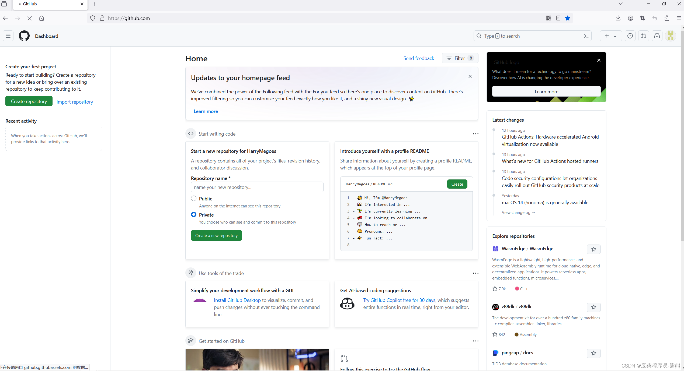This screenshot has width=684, height=371.
Task: Open the feed Filter dropdown
Action: click(x=460, y=58)
